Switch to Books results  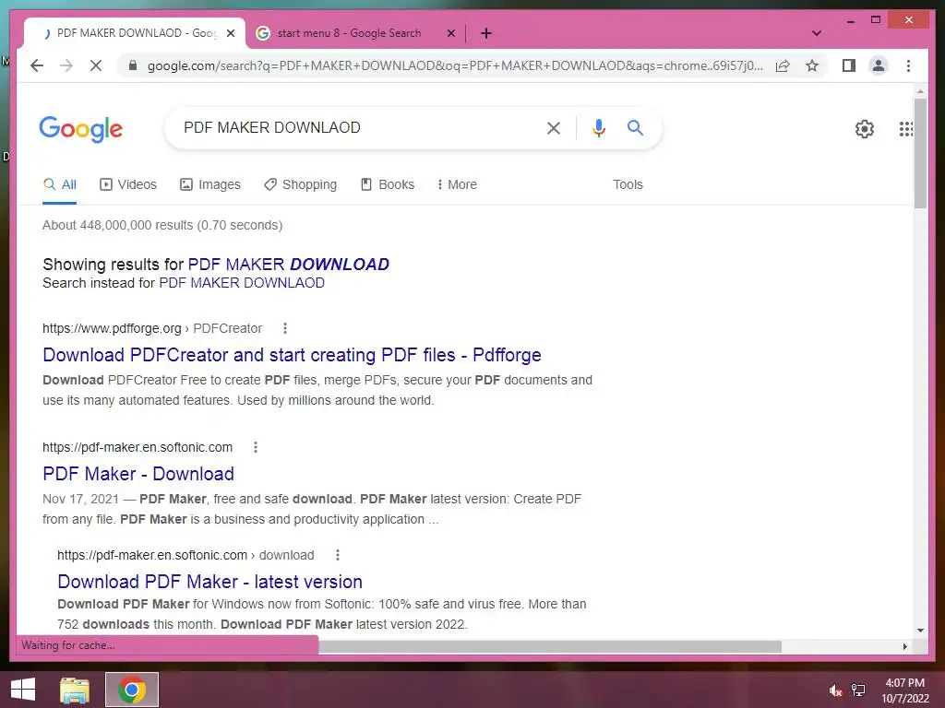point(387,184)
